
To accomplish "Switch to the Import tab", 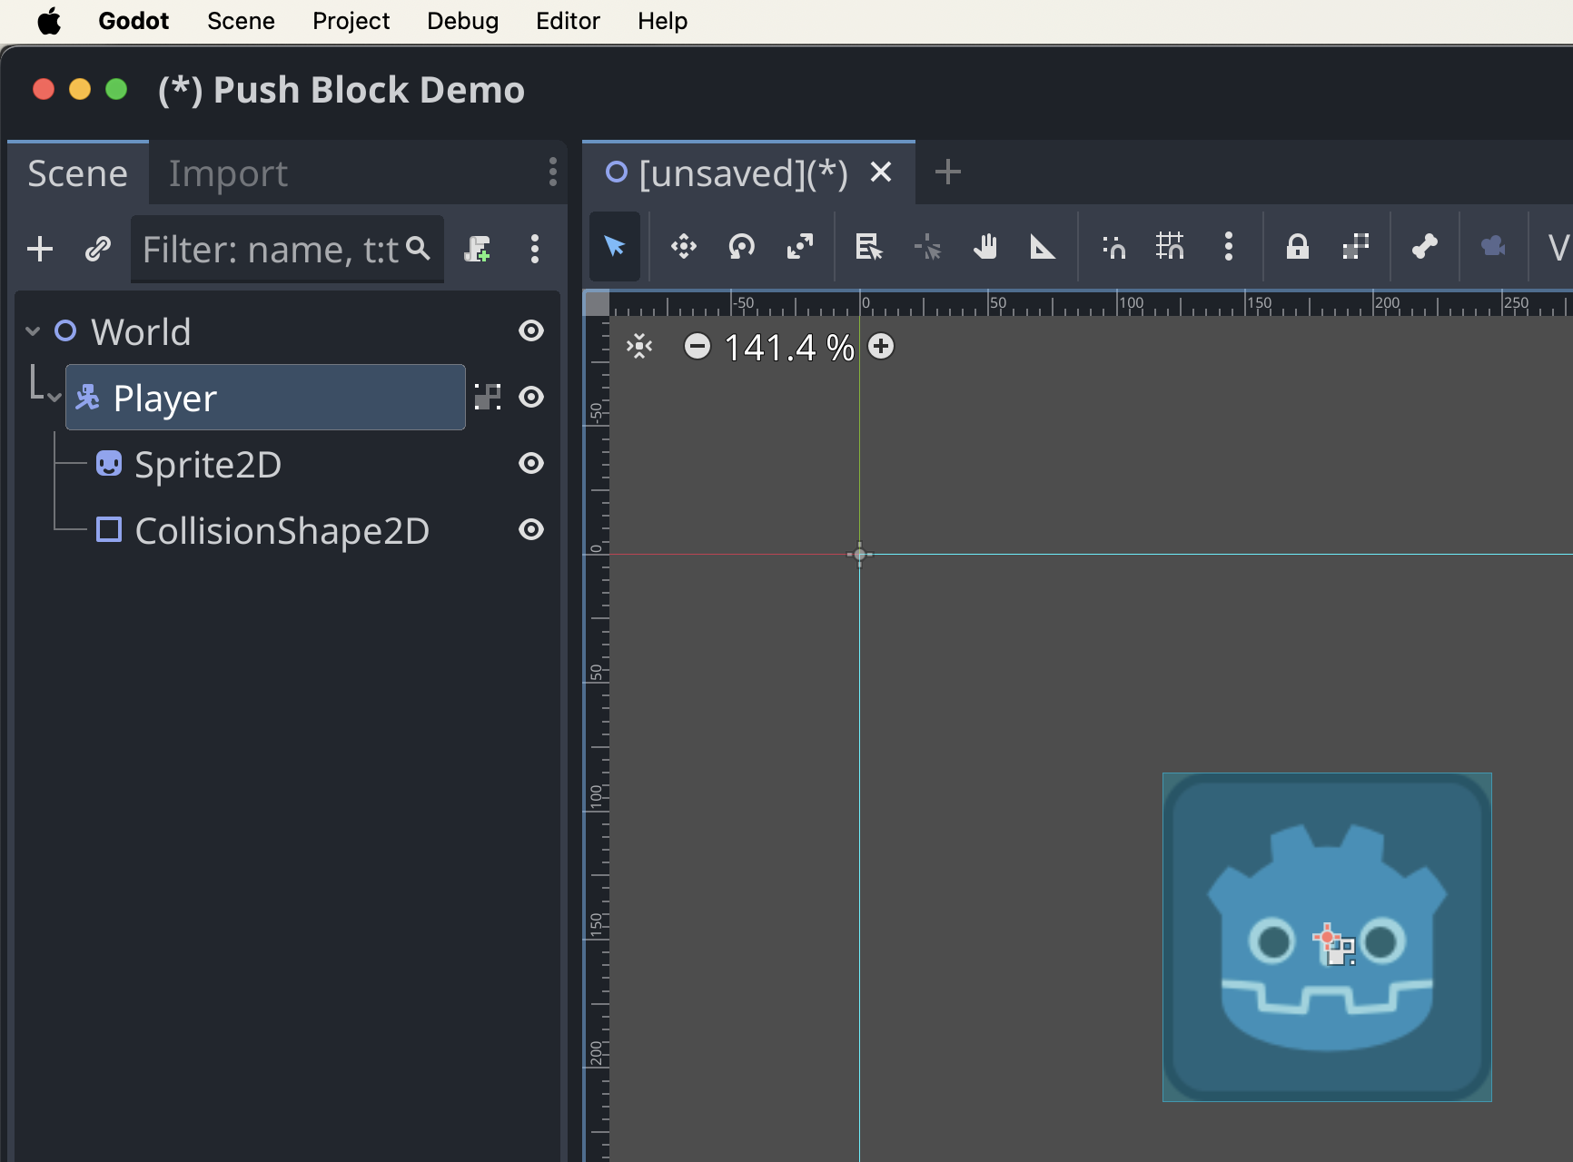I will coord(228,172).
